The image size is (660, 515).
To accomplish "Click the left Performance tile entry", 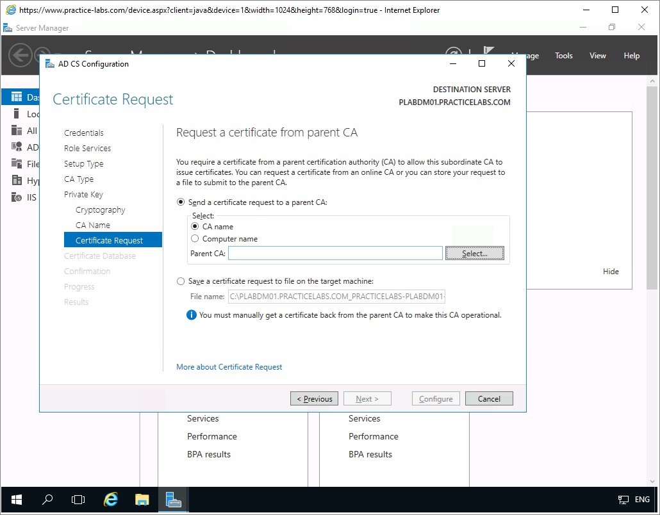I will point(211,436).
